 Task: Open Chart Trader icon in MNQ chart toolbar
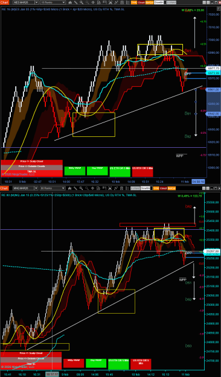click(104, 188)
